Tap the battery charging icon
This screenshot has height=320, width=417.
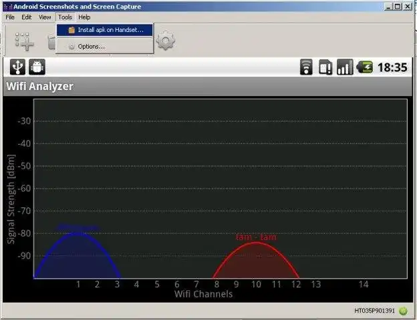(x=365, y=67)
